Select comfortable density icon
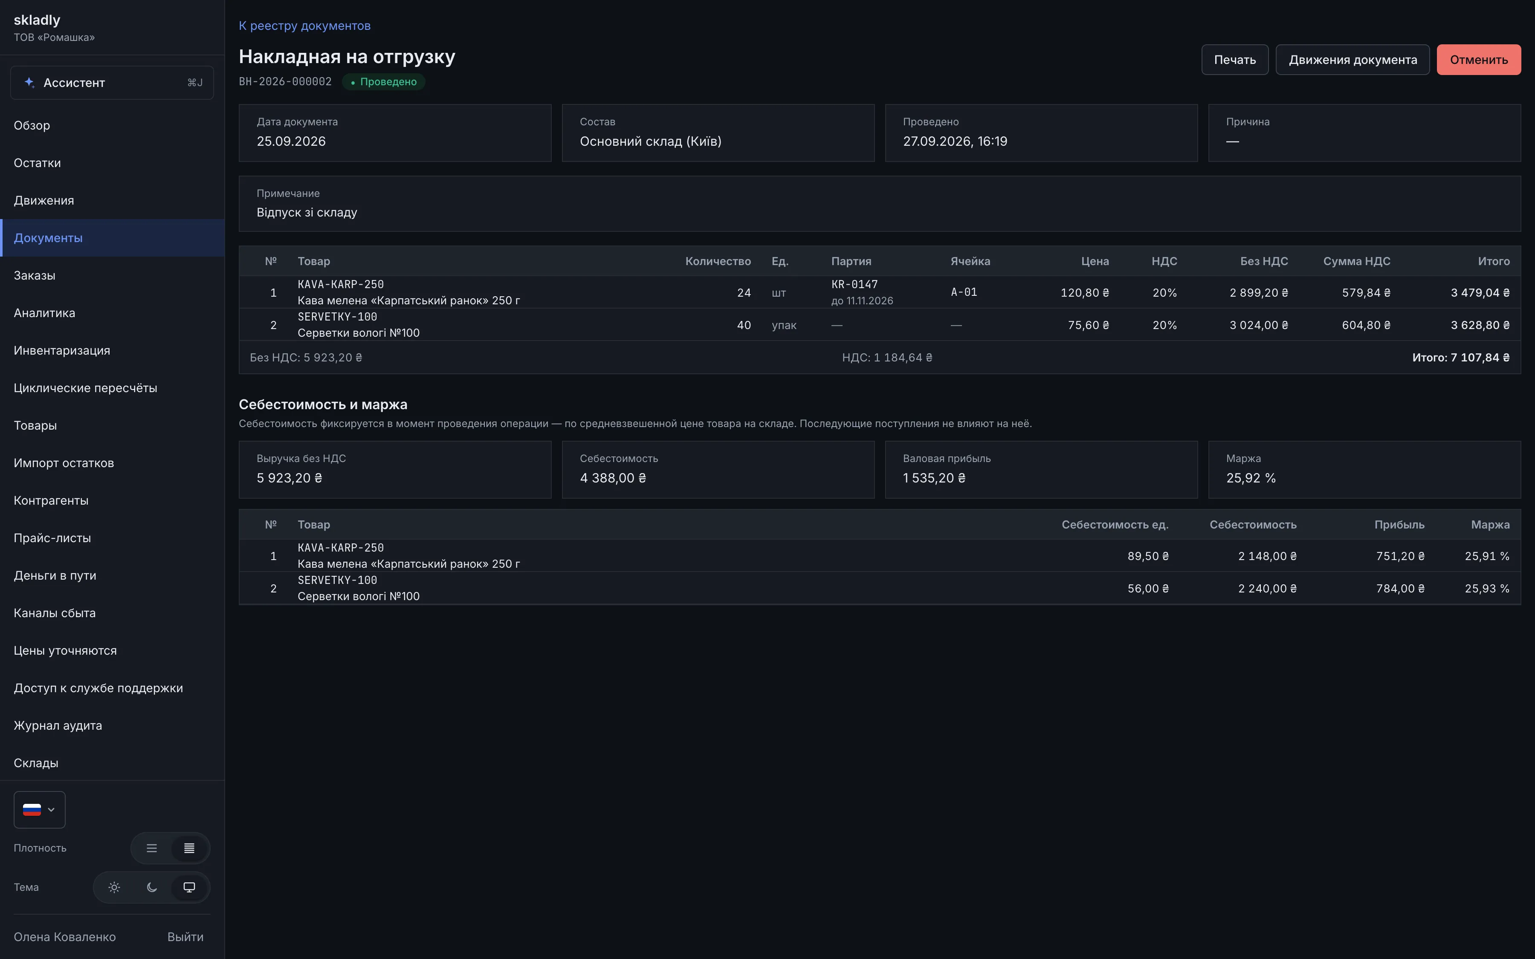1535x959 pixels. click(152, 848)
